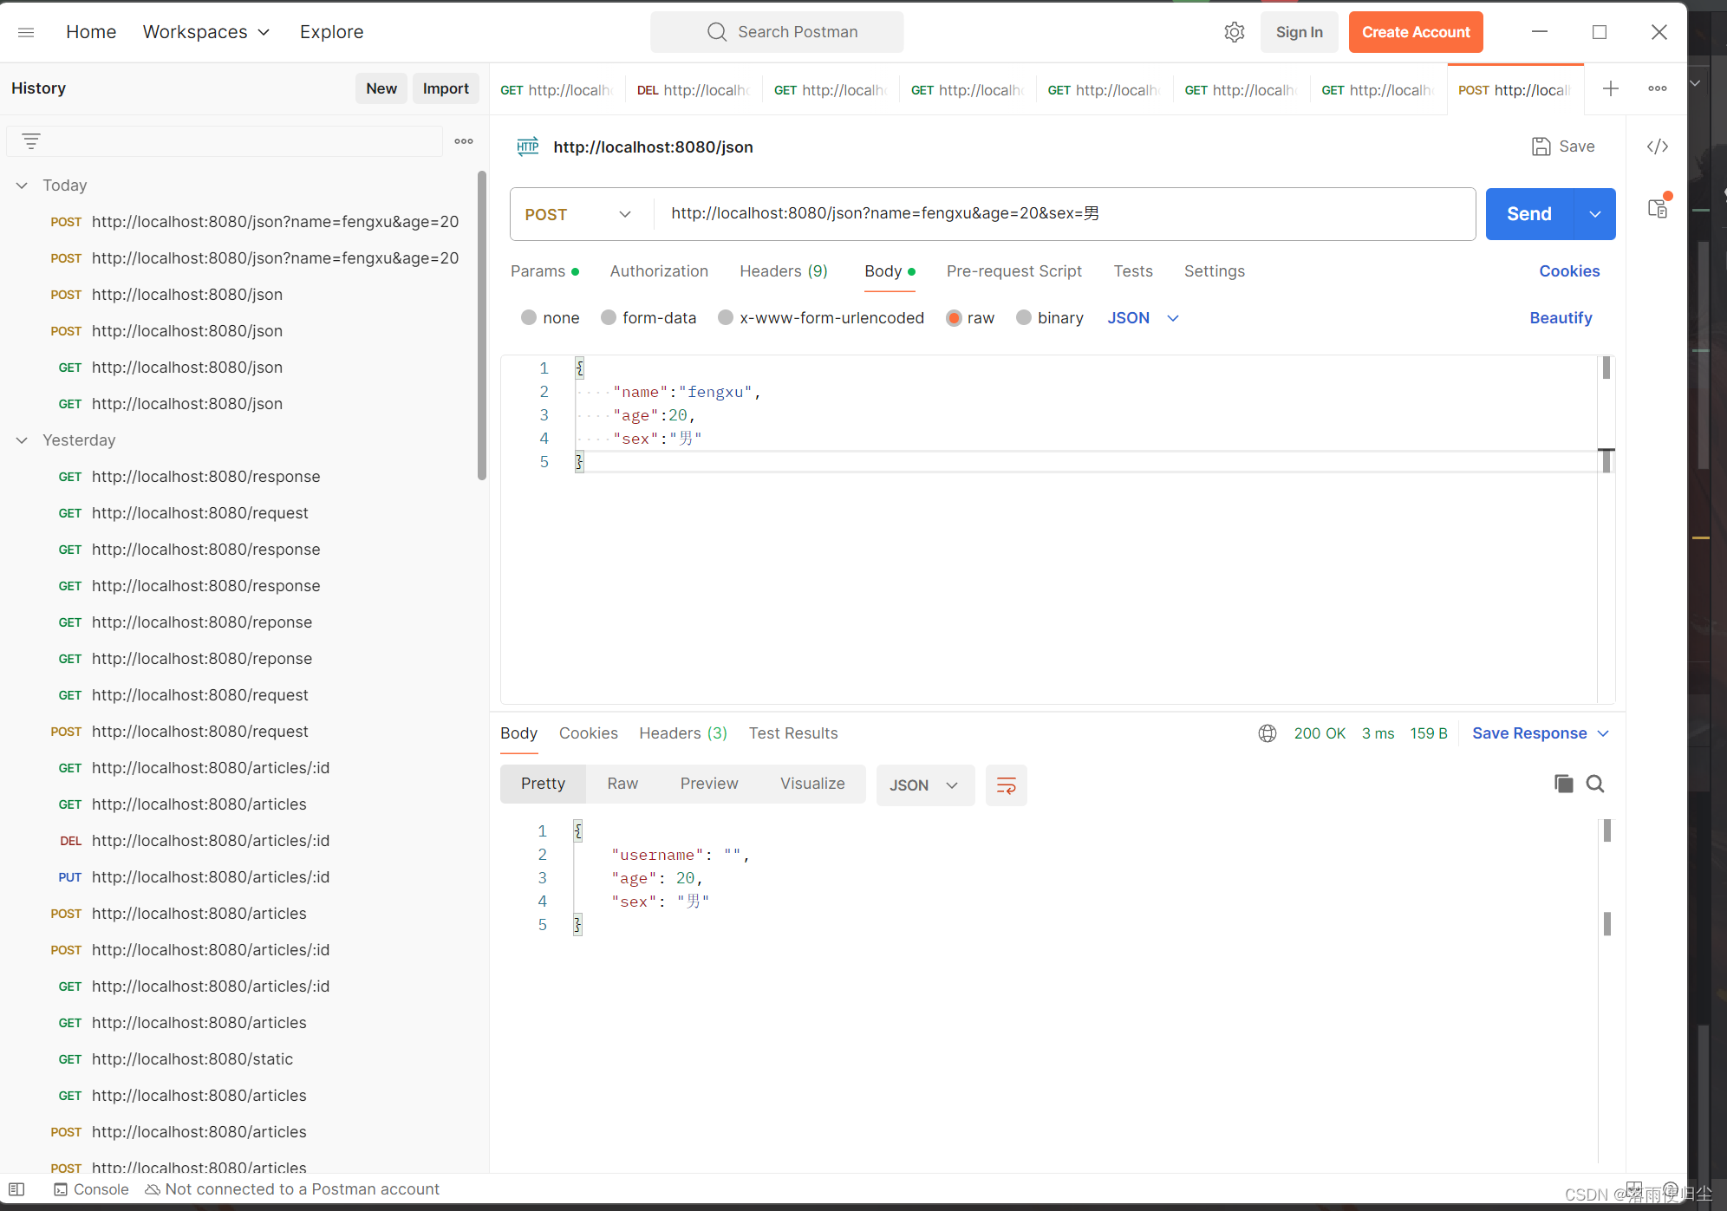Select the binary body radio option
The width and height of the screenshot is (1727, 1211).
[1024, 317]
